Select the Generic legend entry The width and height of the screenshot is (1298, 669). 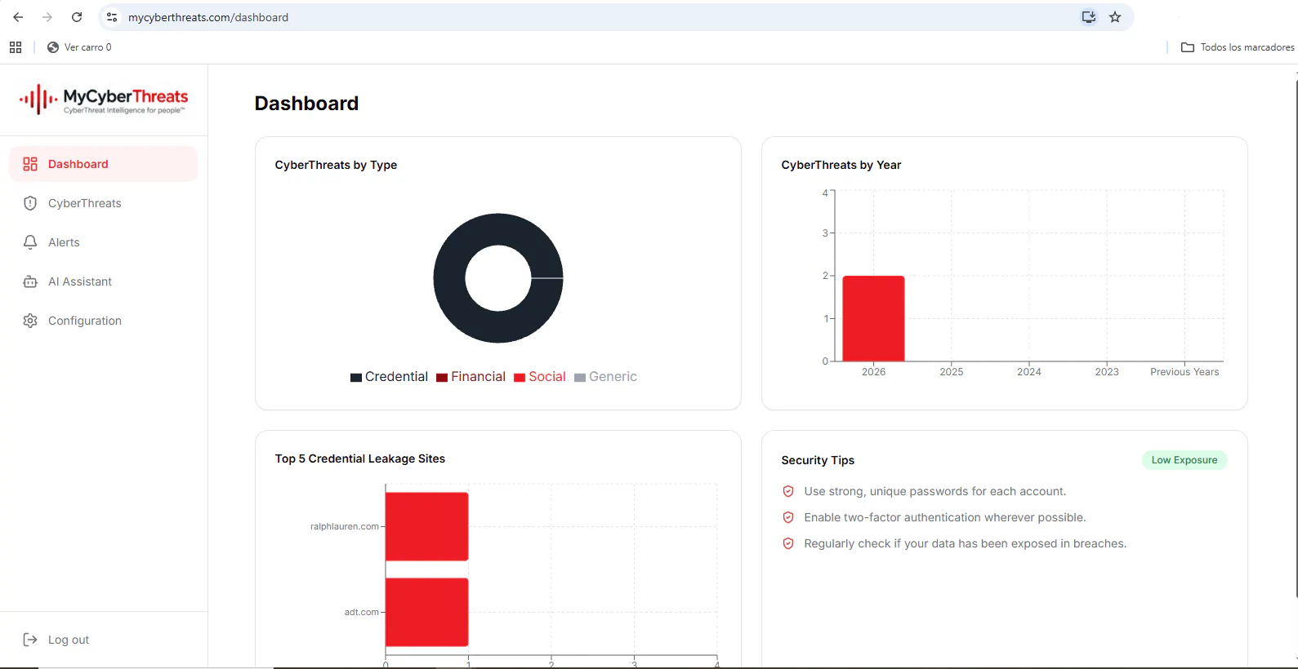pos(605,377)
